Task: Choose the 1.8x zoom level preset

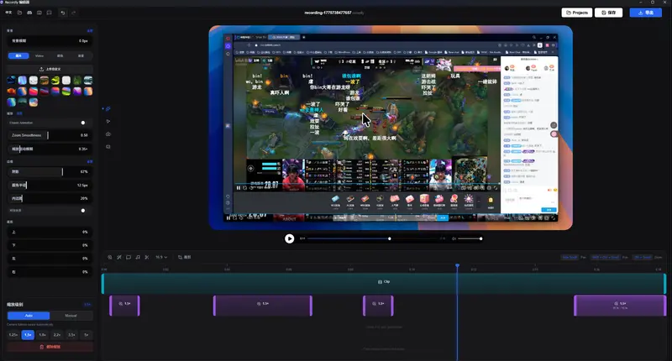Action: tap(42, 334)
